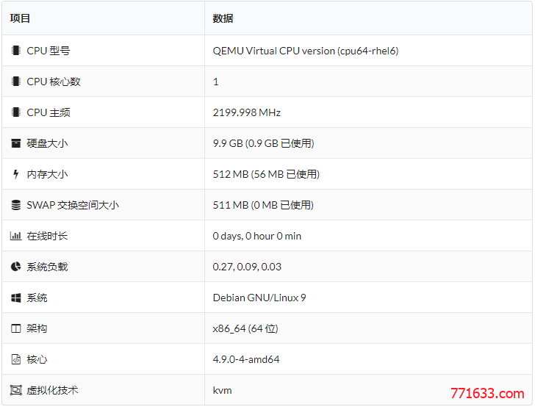The height and width of the screenshot is (407, 535).
Task: Click the database stack icon beside SWAP
Action: point(15,205)
